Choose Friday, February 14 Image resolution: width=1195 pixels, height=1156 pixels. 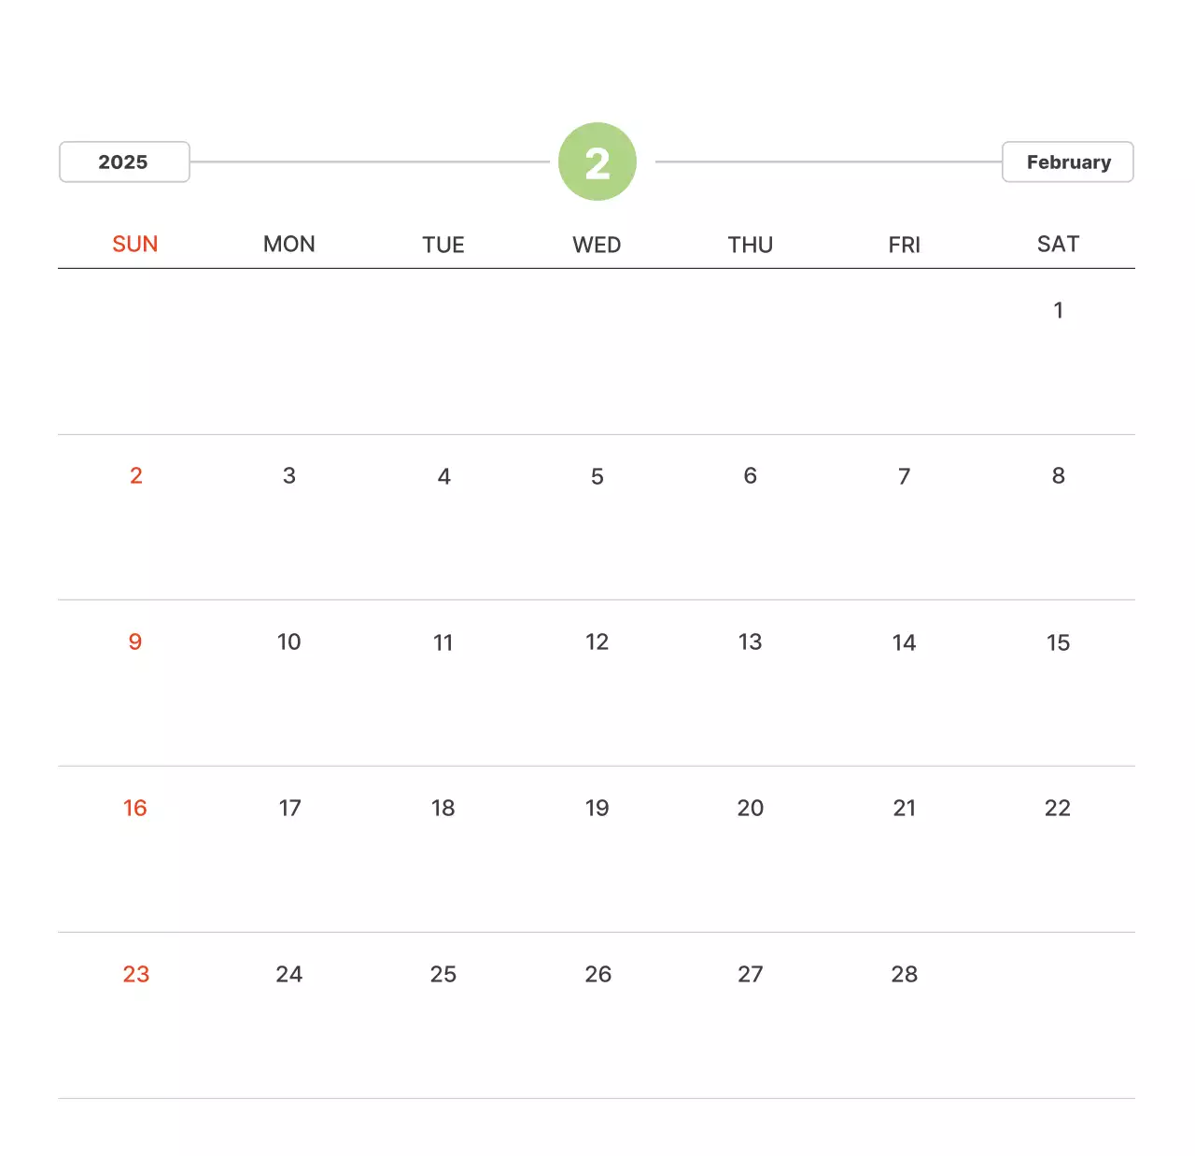pos(904,642)
